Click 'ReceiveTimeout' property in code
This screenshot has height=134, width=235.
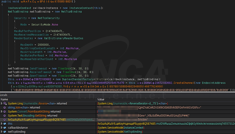tap(41, 72)
